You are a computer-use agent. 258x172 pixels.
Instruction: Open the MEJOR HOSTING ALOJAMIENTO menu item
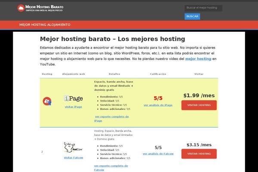click(x=45, y=25)
